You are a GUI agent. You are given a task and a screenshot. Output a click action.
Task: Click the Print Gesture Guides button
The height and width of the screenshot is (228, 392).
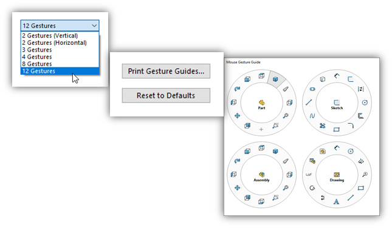166,71
